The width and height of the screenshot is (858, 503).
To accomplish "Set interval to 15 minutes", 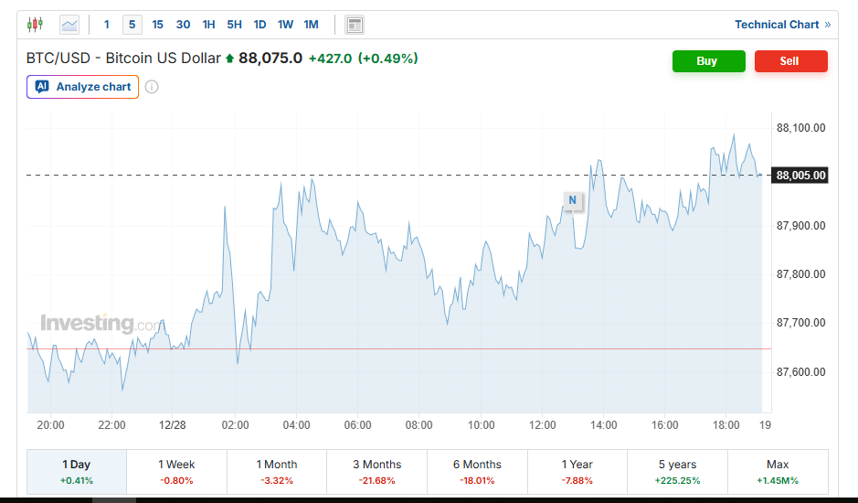I will [x=157, y=25].
